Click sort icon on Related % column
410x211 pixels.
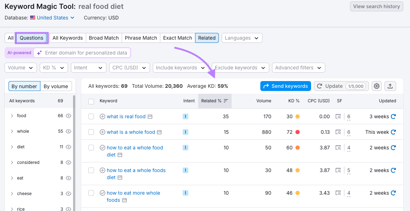[x=225, y=101]
